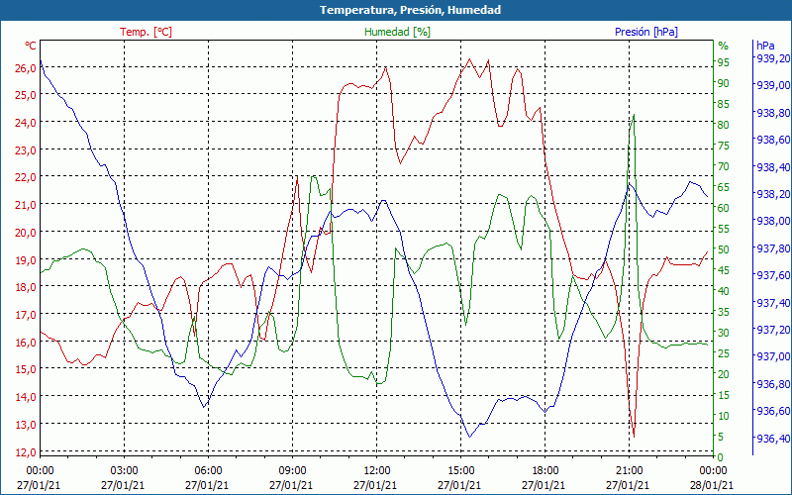The height and width of the screenshot is (495, 792).
Task: Select the green 'Humedad [%]' legend label
Action: tap(397, 32)
